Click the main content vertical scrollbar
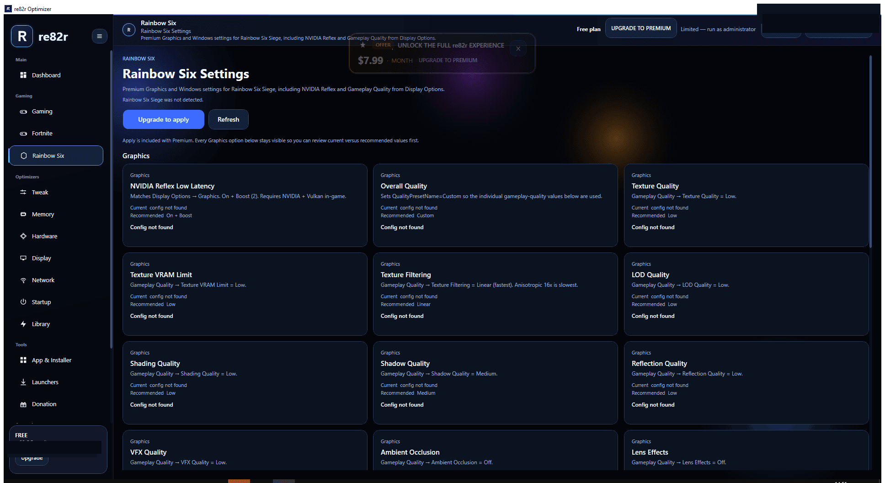This screenshot has height=483, width=885. pyautogui.click(x=870, y=151)
